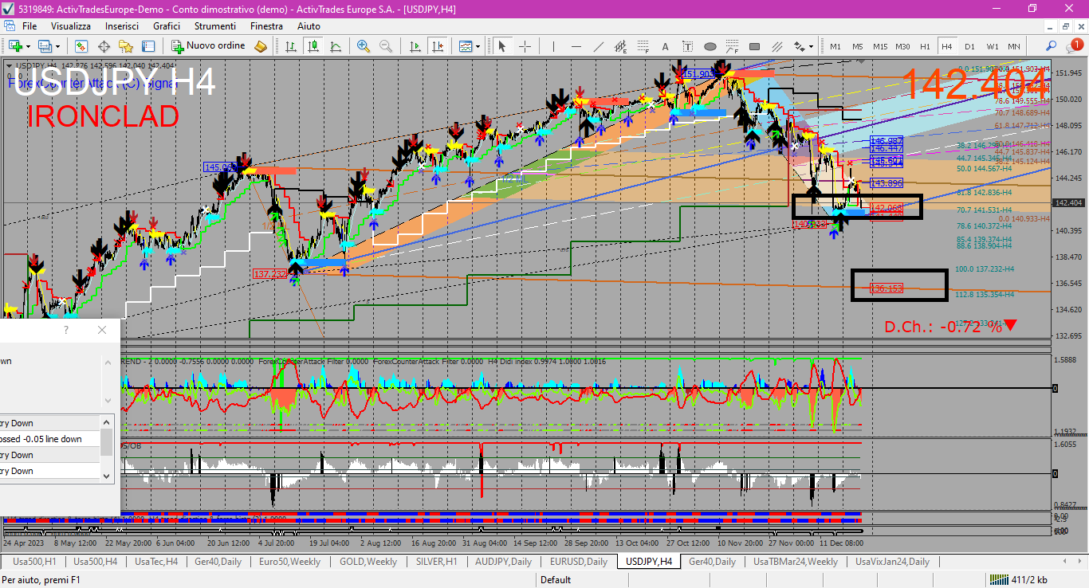
Task: Click the Nuovo ordine button
Action: click(209, 46)
